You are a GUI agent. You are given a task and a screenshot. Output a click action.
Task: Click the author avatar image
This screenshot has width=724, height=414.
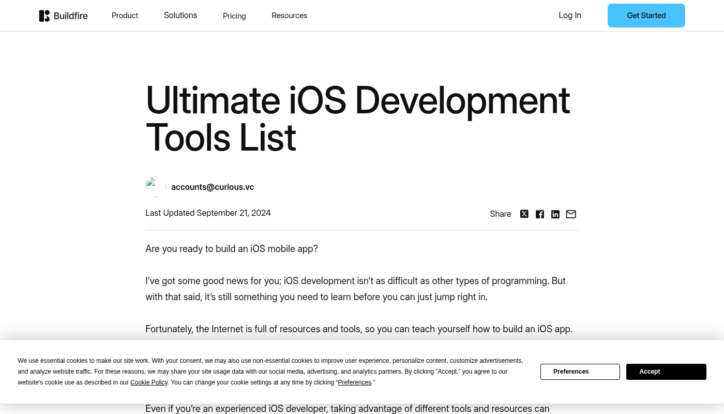click(x=155, y=187)
